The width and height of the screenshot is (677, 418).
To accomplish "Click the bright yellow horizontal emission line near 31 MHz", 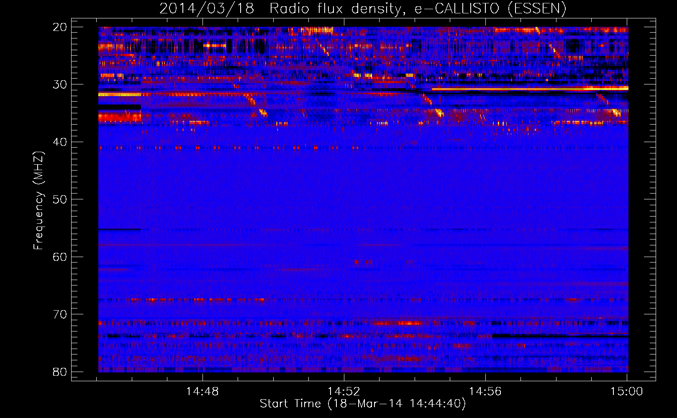I will [x=530, y=89].
